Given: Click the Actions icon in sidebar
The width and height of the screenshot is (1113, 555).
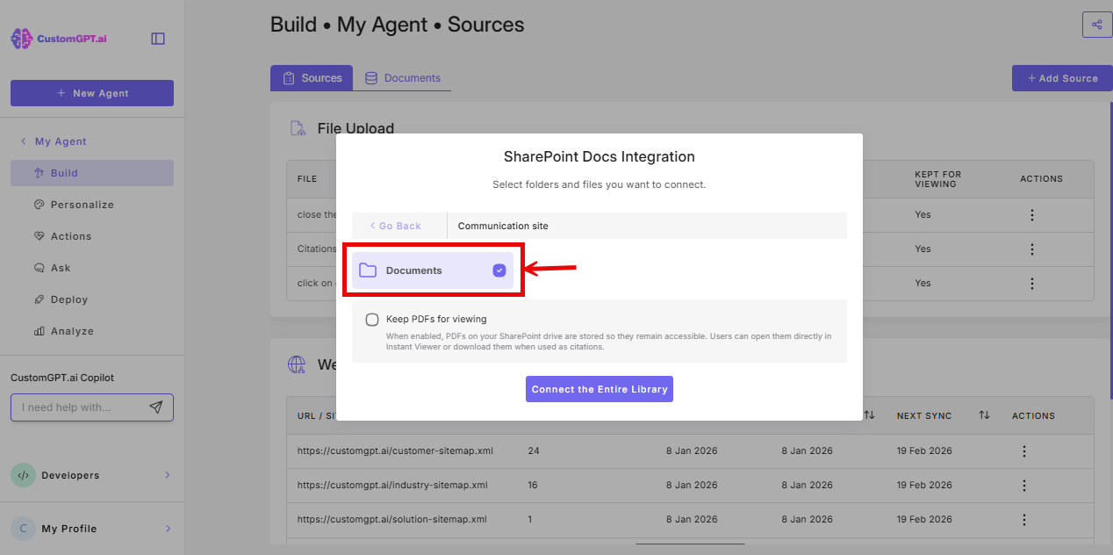Looking at the screenshot, I should [x=39, y=236].
